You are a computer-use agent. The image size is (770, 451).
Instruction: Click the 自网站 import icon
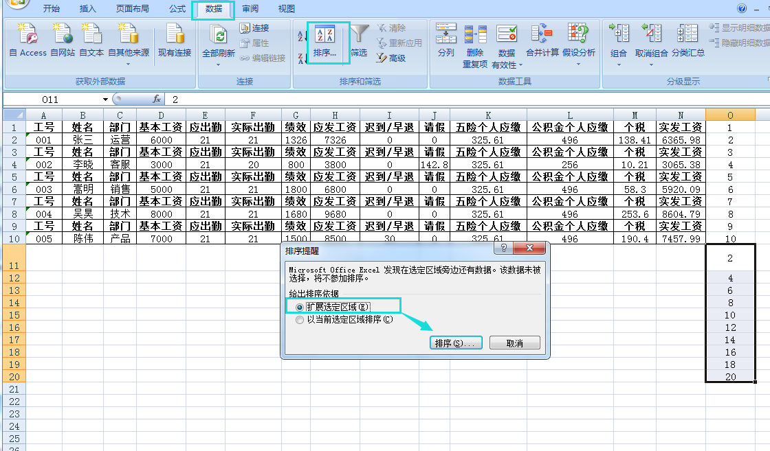(63, 34)
